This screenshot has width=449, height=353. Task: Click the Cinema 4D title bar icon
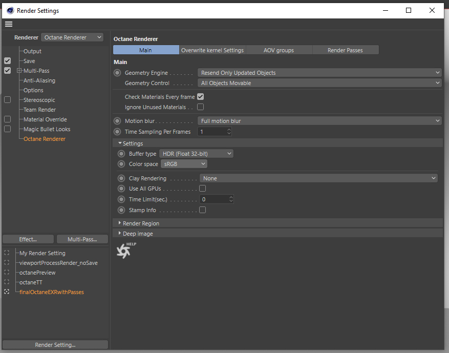pyautogui.click(x=10, y=10)
